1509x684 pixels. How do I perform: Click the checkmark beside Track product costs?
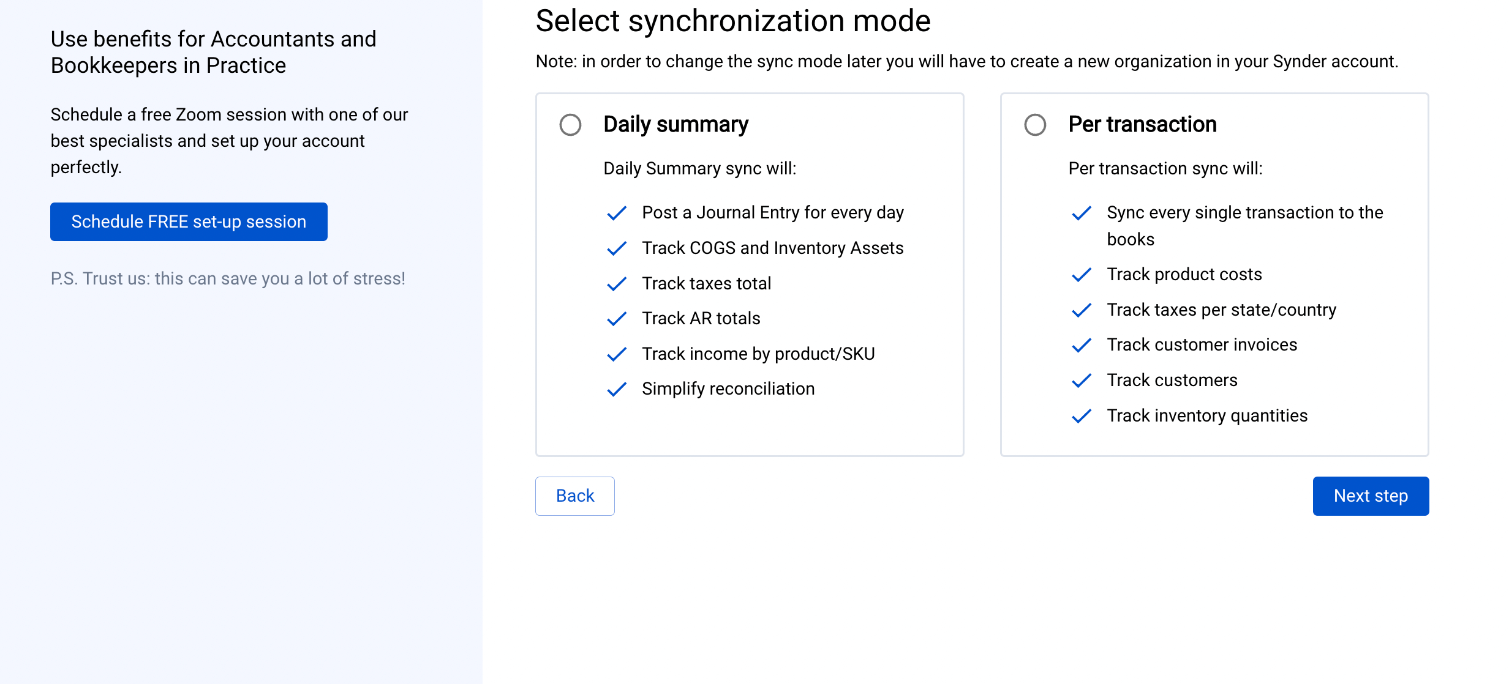[x=1082, y=275]
